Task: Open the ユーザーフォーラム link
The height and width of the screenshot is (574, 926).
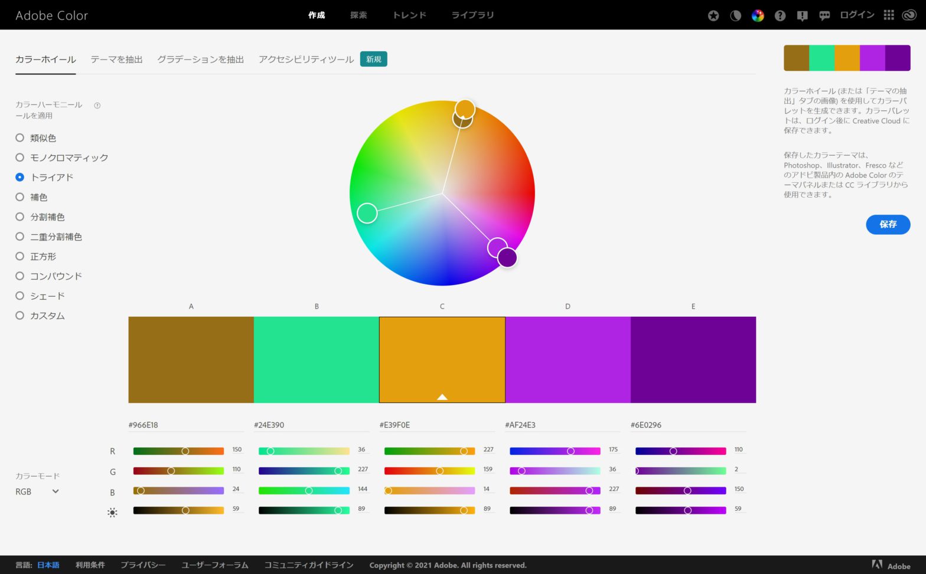Action: point(215,565)
